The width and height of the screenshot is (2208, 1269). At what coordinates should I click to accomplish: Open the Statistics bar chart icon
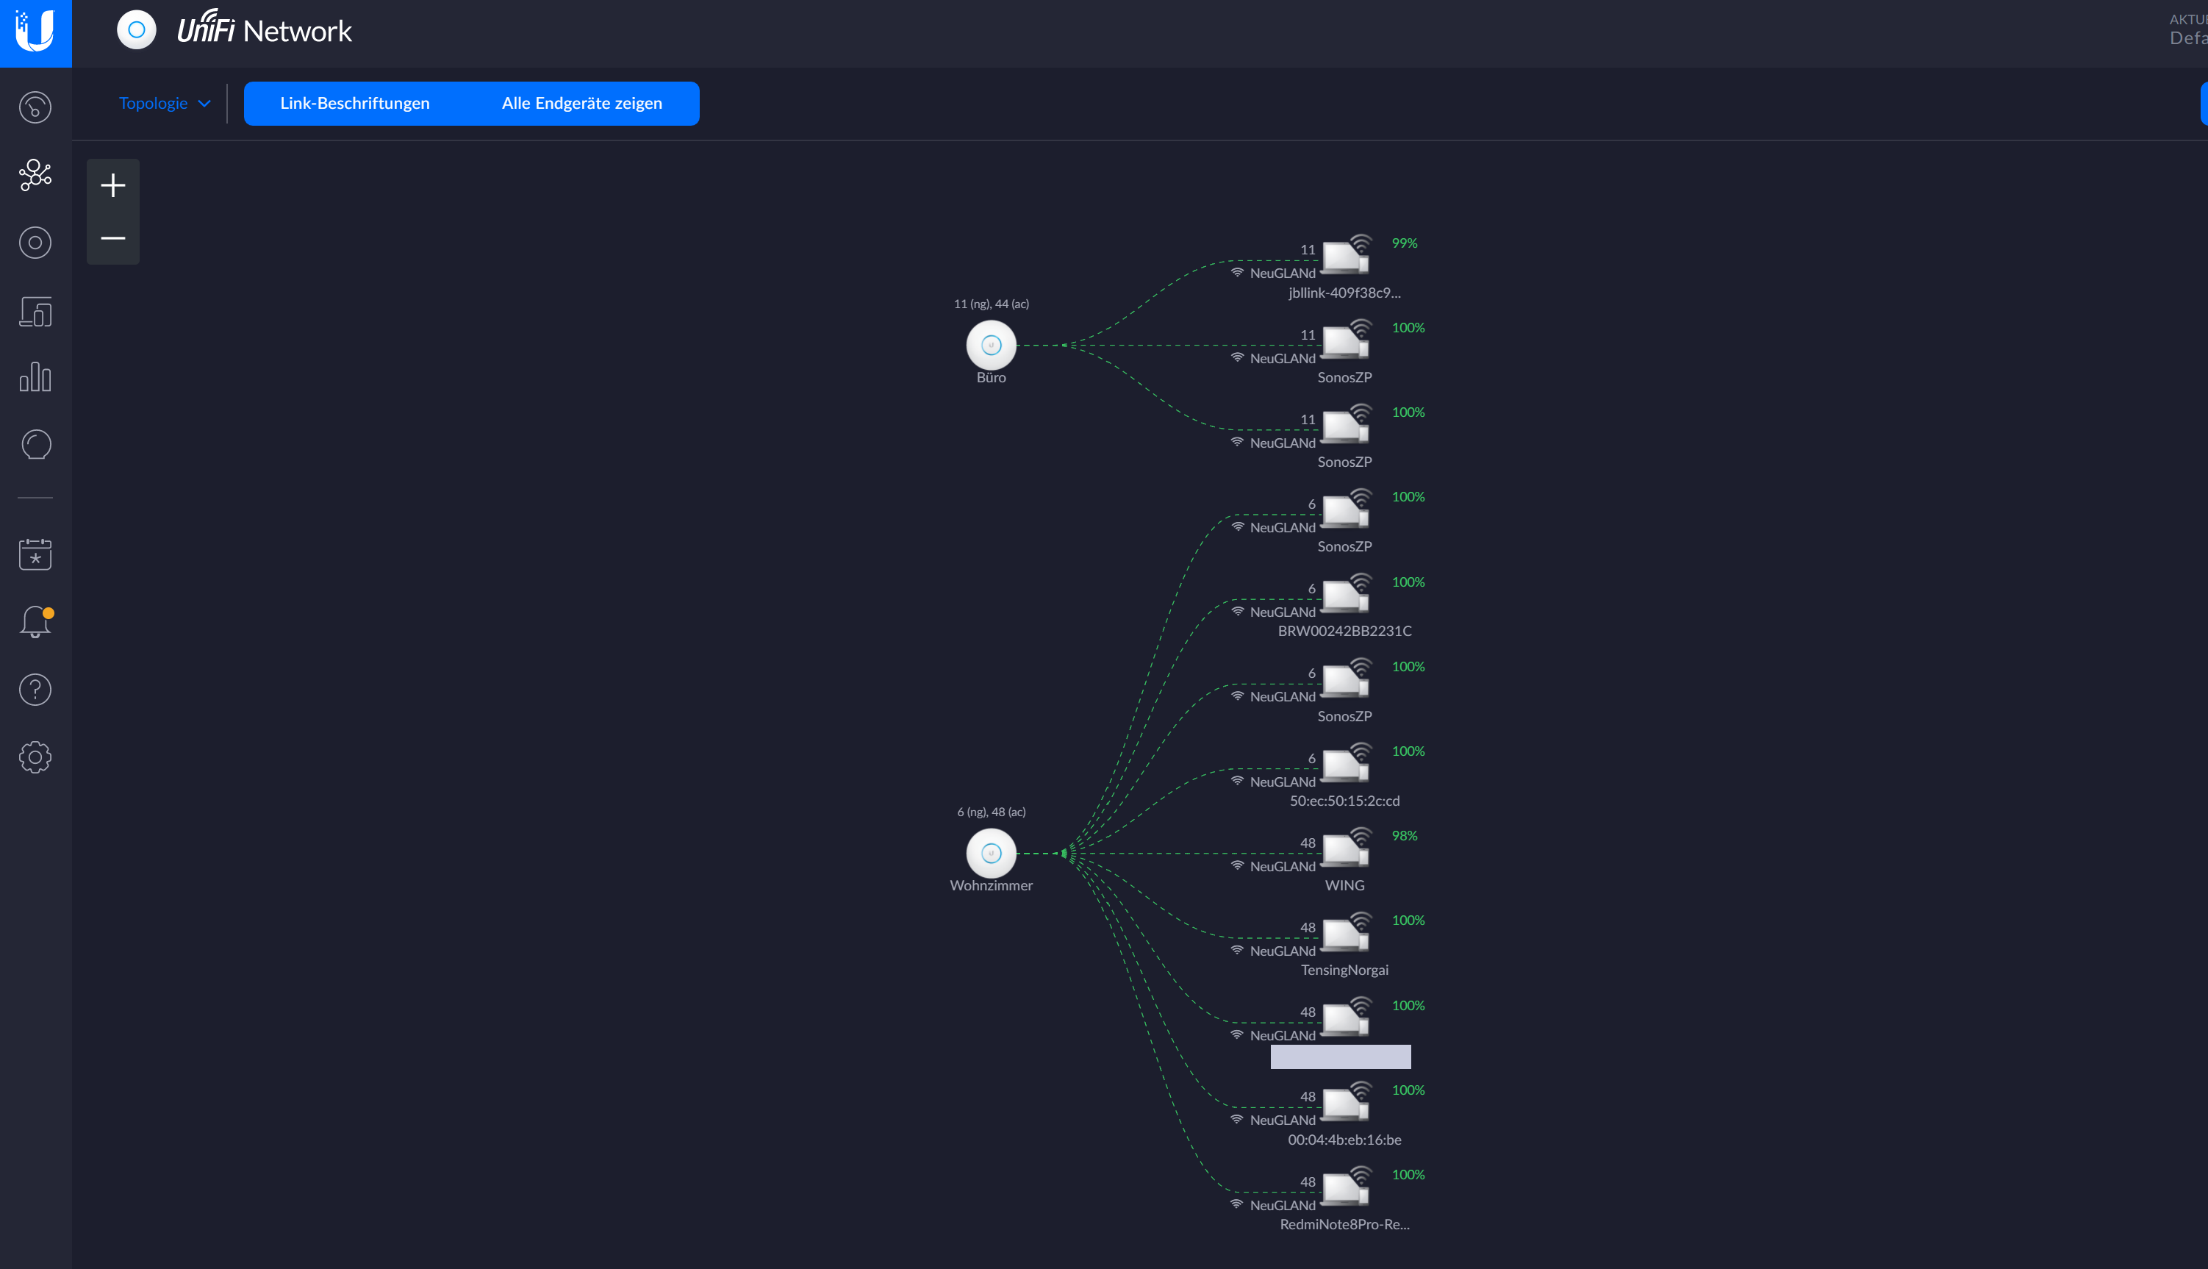[35, 377]
